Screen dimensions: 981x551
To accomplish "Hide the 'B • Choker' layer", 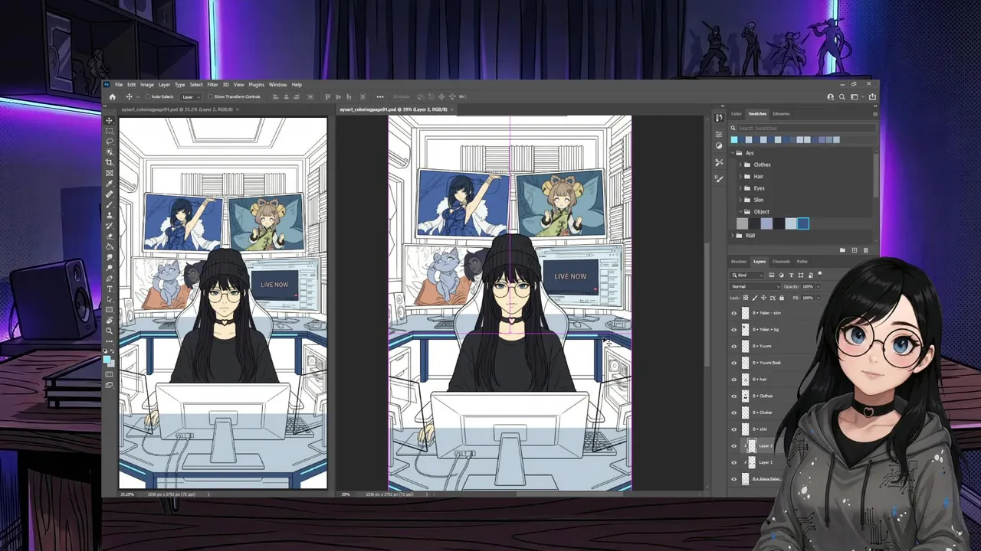I will point(733,412).
